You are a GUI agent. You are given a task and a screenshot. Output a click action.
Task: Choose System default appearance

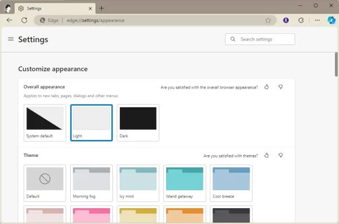pyautogui.click(x=45, y=122)
